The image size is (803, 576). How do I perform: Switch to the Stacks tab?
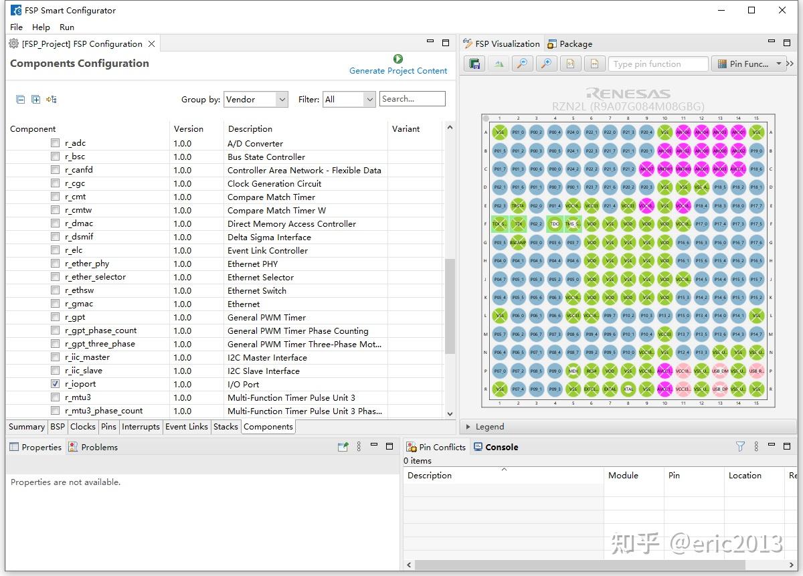[x=226, y=426]
